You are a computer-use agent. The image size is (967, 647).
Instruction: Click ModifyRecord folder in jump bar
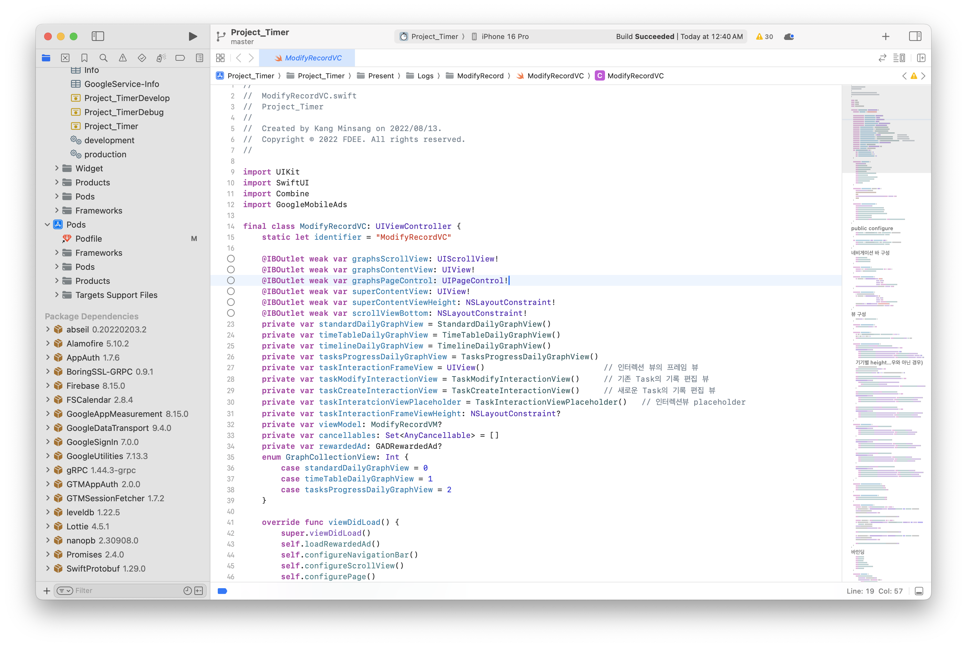[x=475, y=76]
